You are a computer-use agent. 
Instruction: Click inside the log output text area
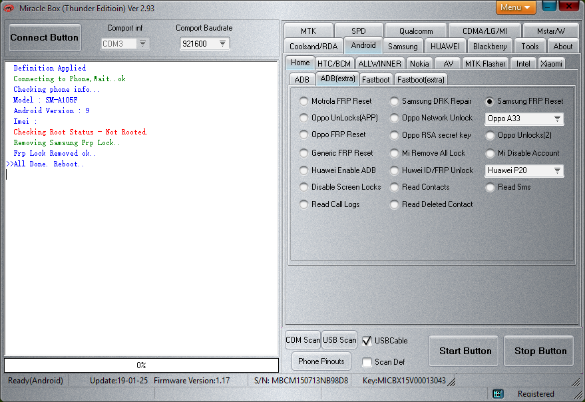pos(141,208)
